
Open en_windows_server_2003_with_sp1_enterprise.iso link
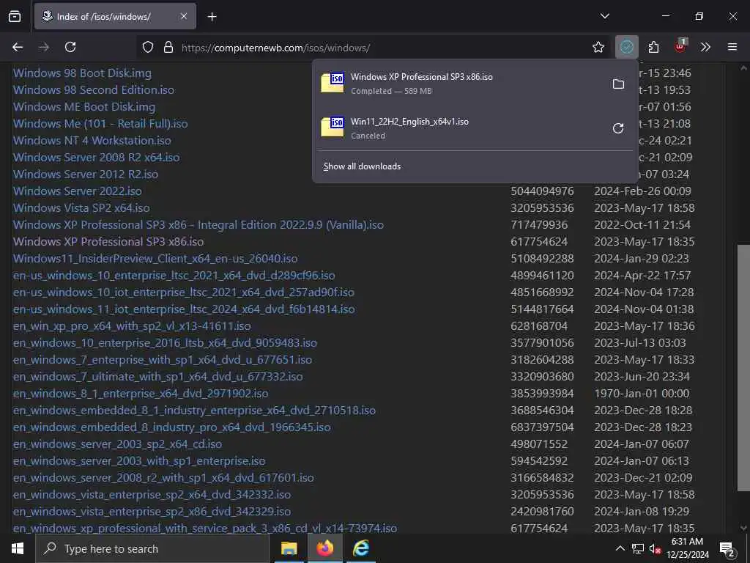click(139, 460)
